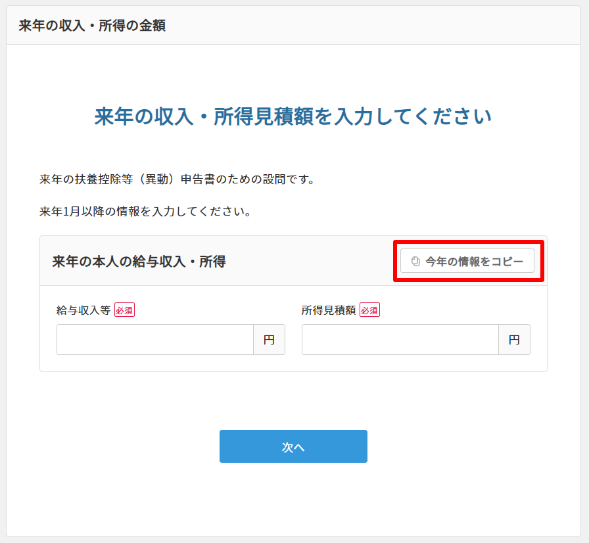Screen dimensions: 589x543
Task: Click inside the 給与収入等 input field
Action: 154,339
